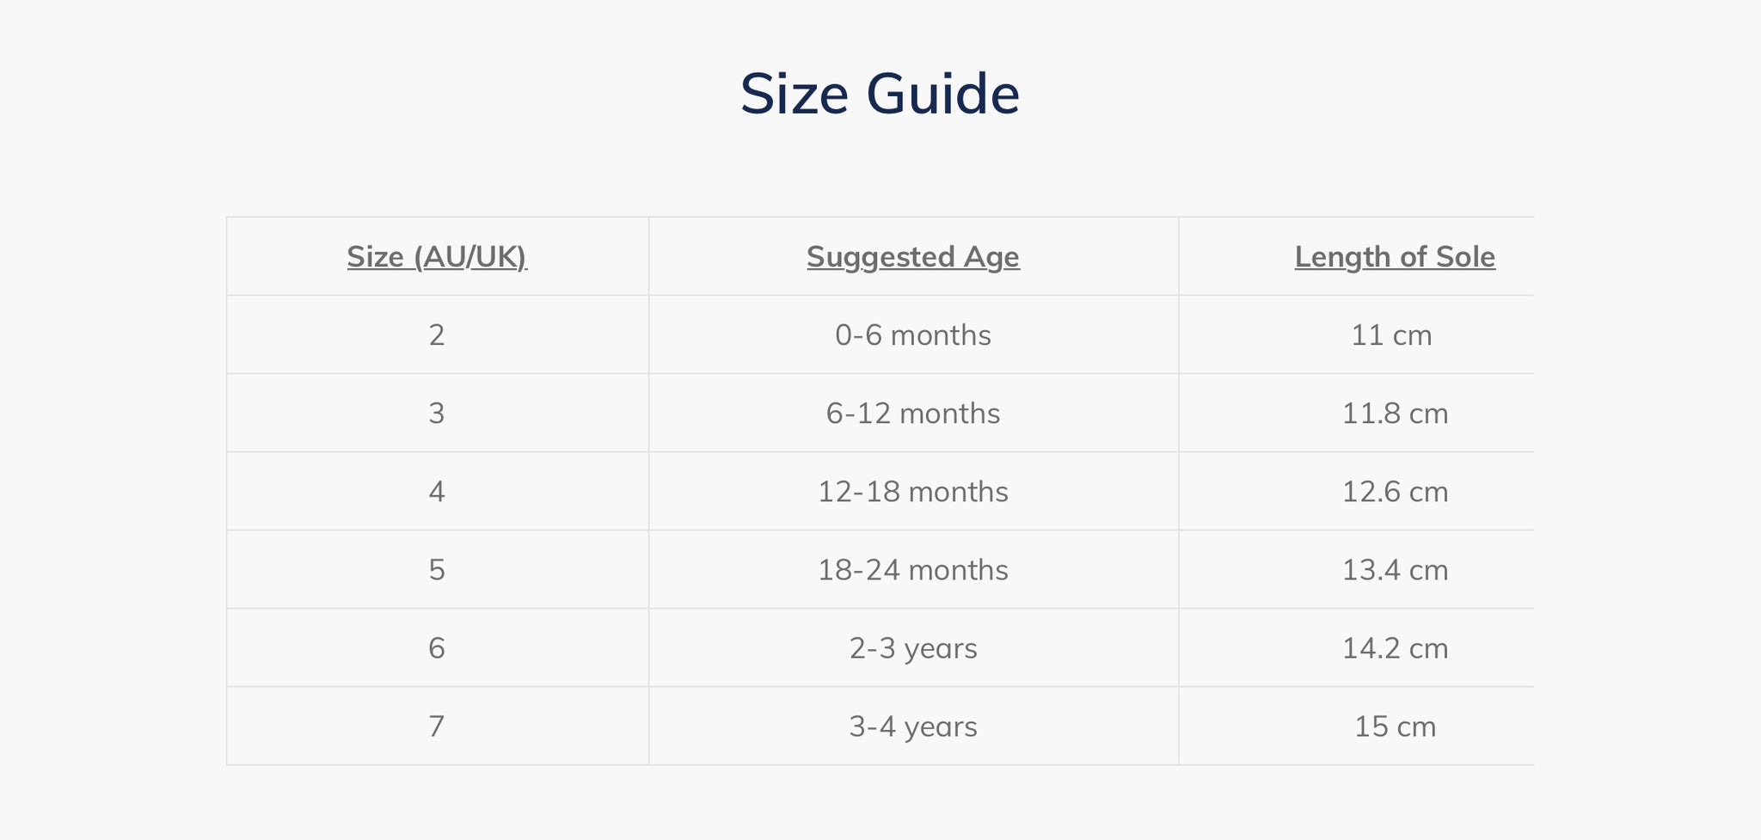This screenshot has width=1761, height=840.
Task: Click the 11 cm sole length
Action: point(1391,334)
